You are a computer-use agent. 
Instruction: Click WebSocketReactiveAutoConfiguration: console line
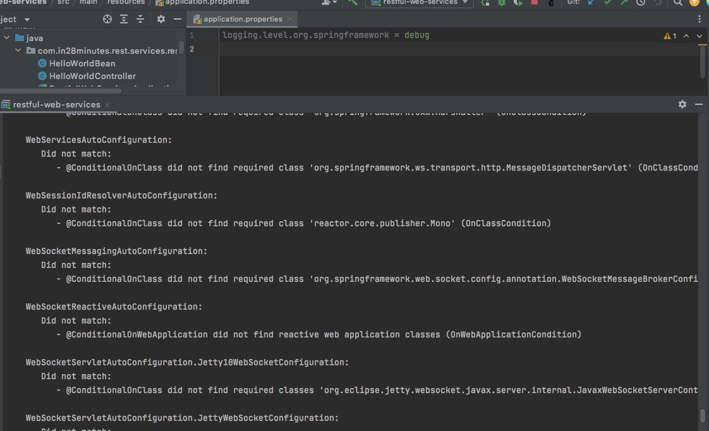coord(114,307)
